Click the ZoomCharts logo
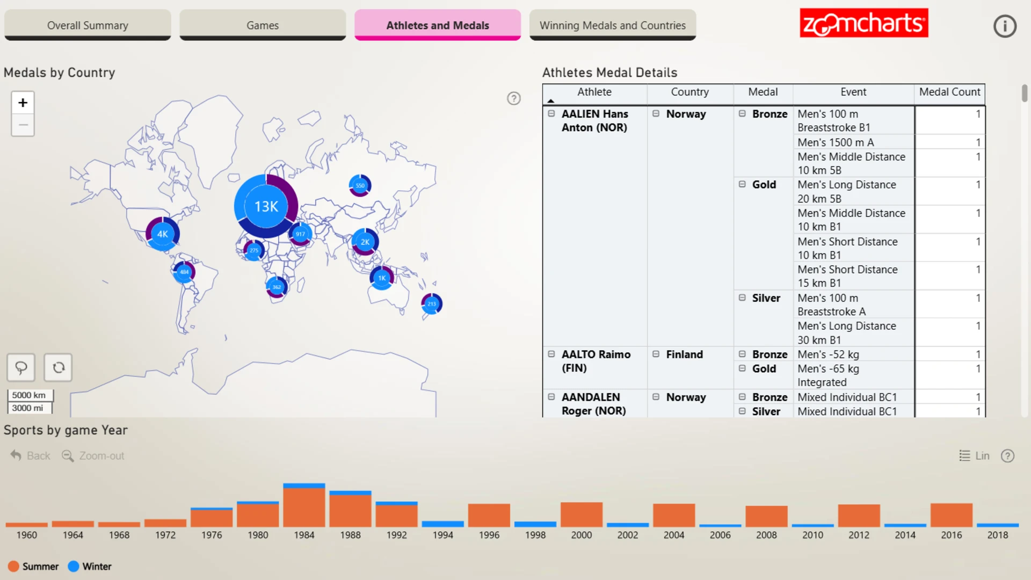 click(x=863, y=23)
